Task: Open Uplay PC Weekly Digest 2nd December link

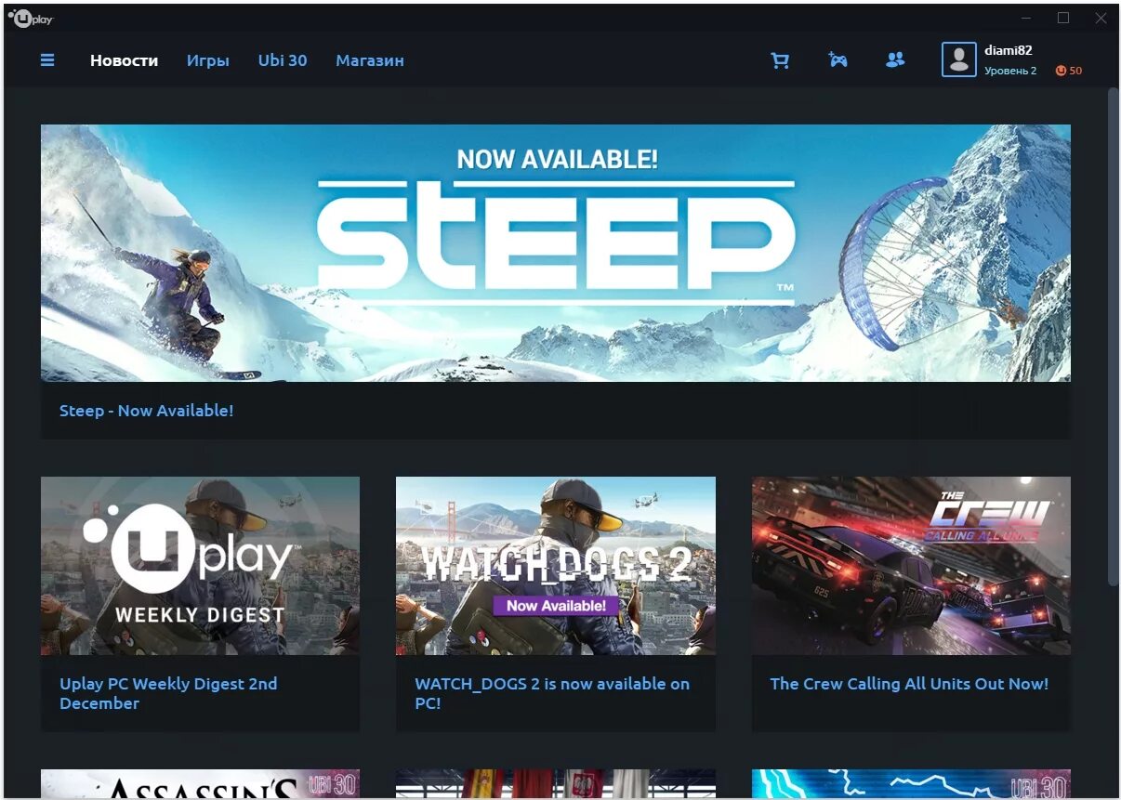Action: pos(168,693)
